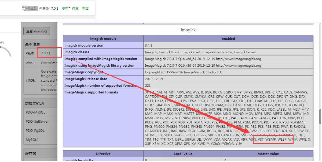
Task: Click the PDO-MySQL driver row
Action: (35, 112)
